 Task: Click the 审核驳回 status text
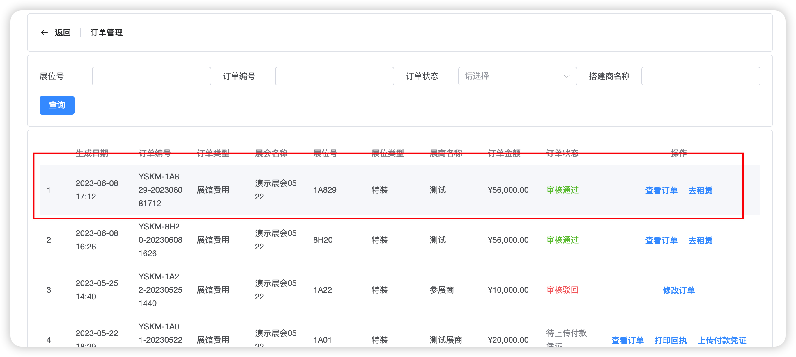[x=562, y=290]
